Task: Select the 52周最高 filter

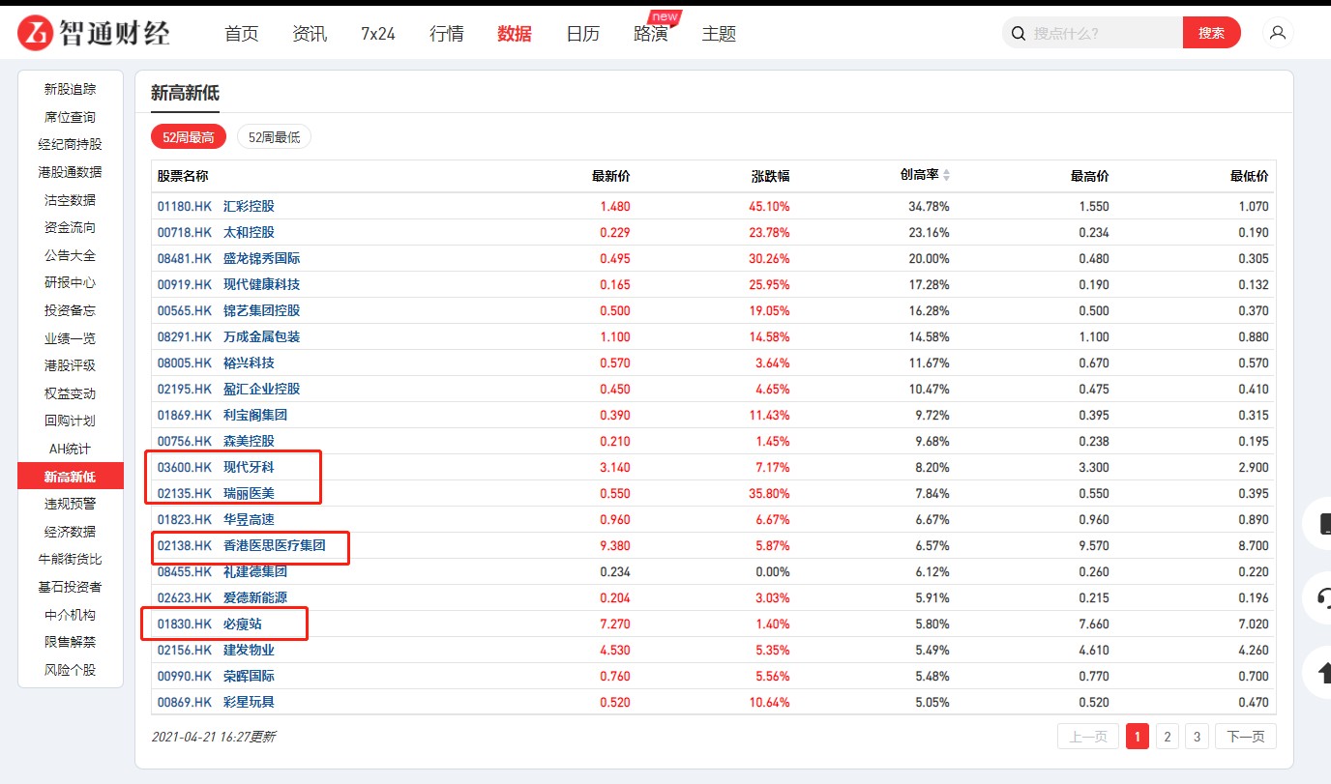Action: (189, 137)
